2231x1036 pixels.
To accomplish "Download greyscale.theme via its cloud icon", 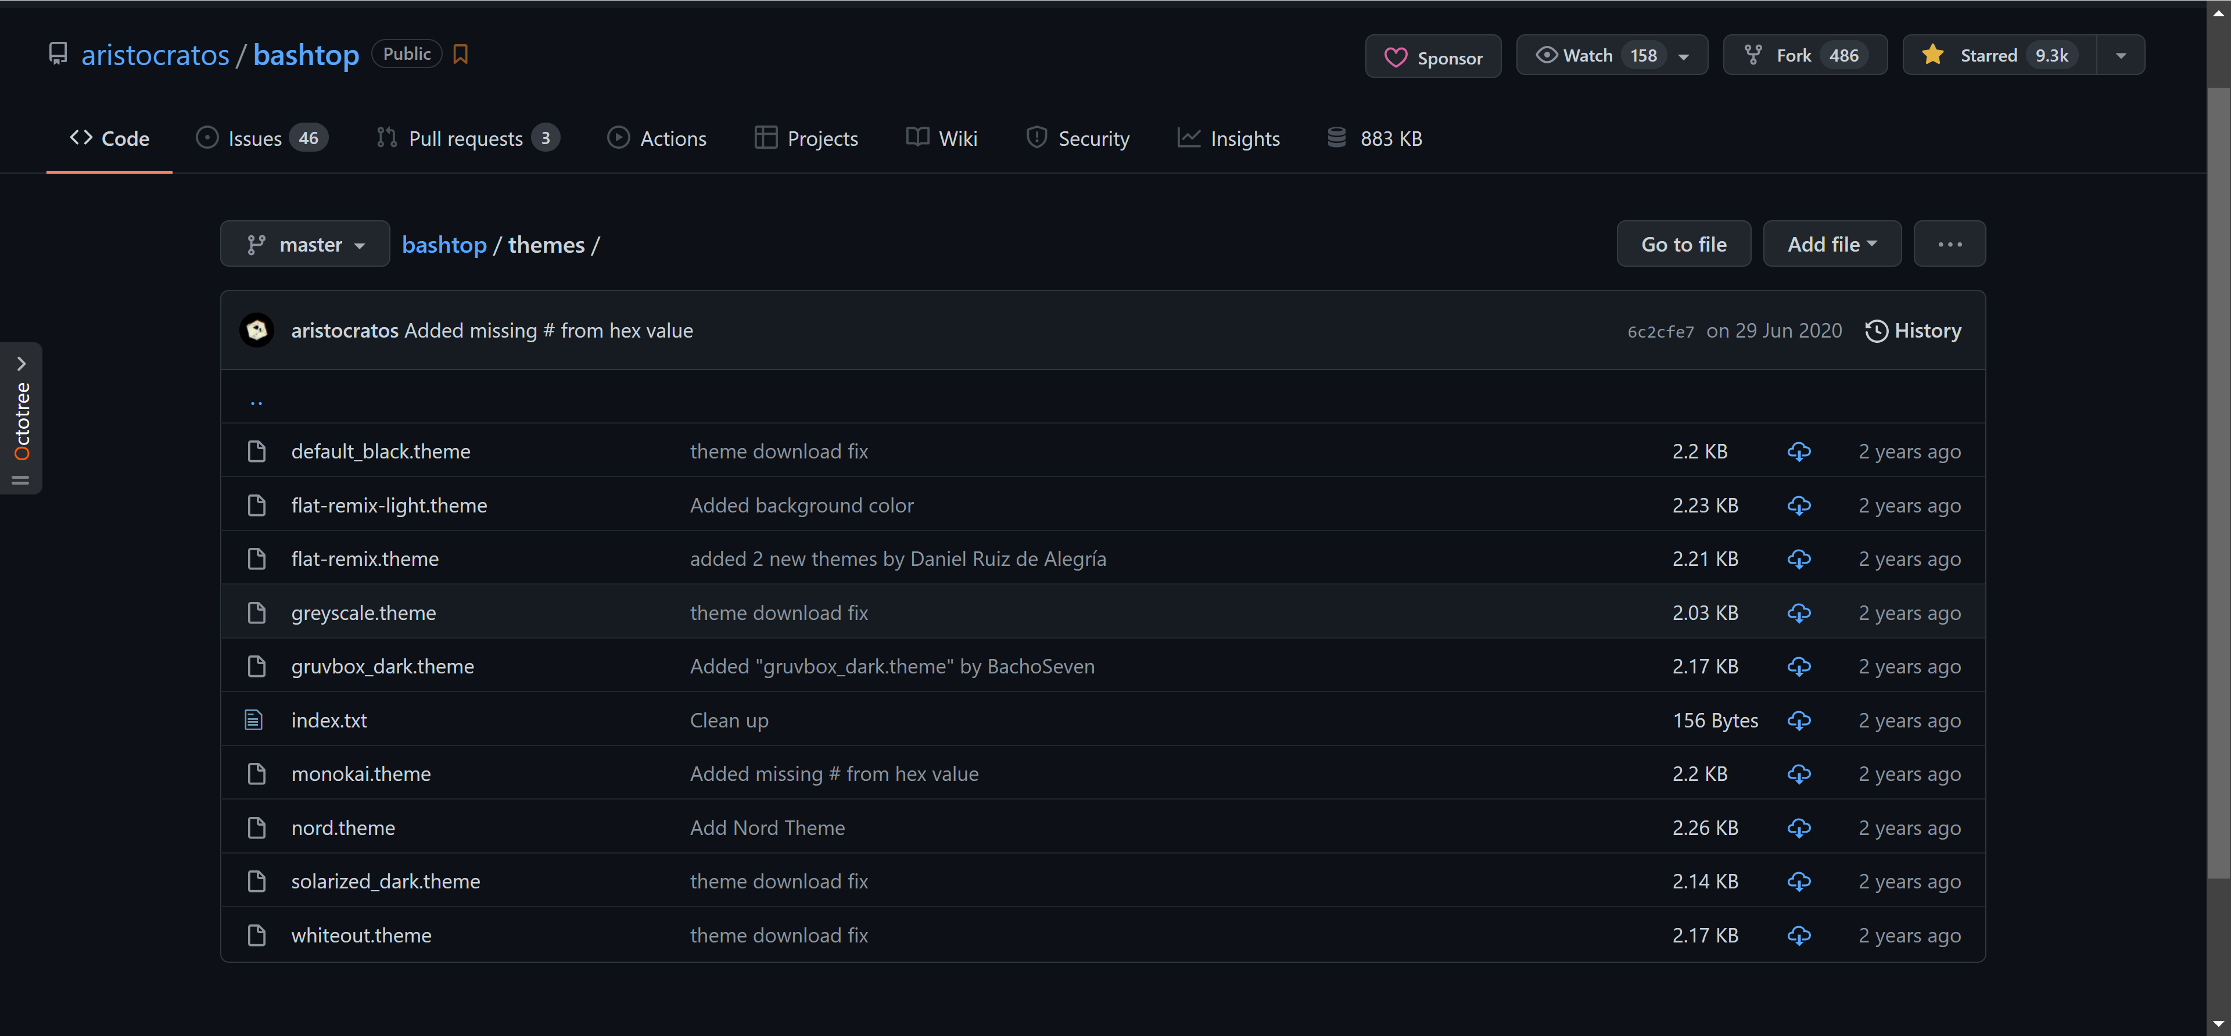I will tap(1799, 612).
